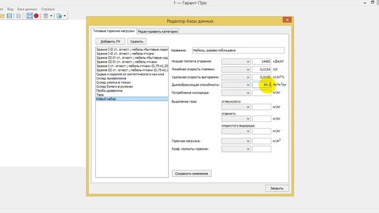Viewport: 379px width, 213px height.
Task: Open Низшая теплота сгорания dropdown
Action: (236, 62)
